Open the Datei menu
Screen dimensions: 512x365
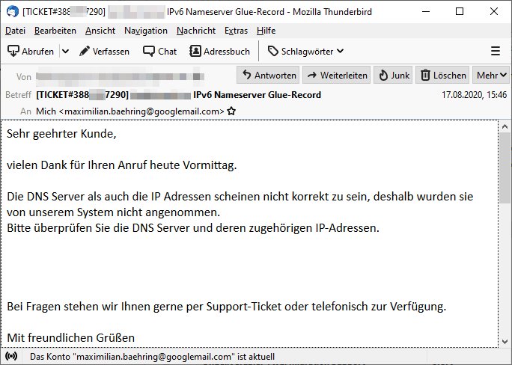pyautogui.click(x=15, y=31)
